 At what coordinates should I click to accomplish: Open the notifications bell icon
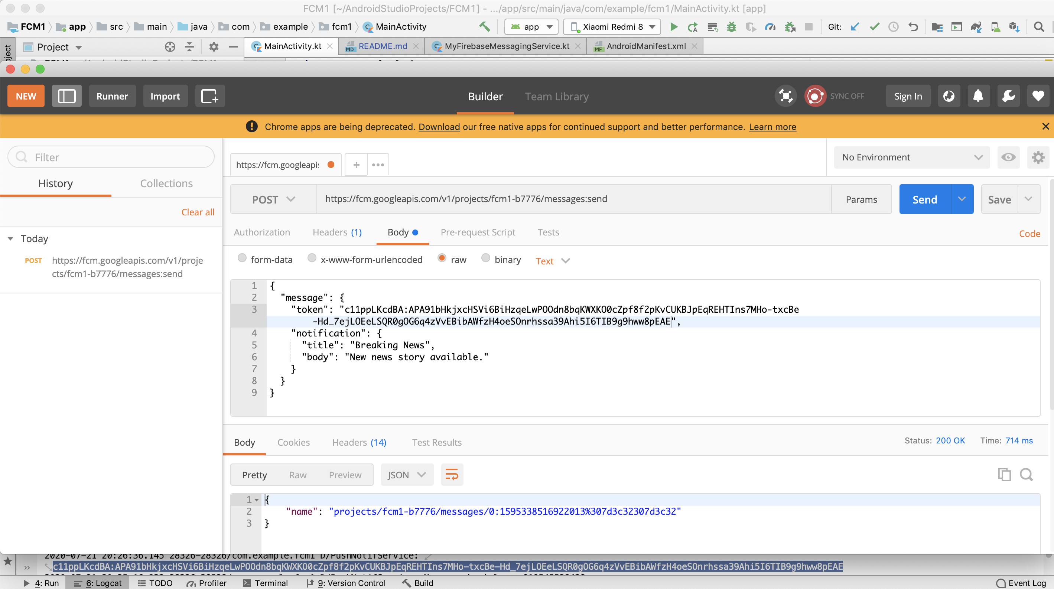click(x=978, y=96)
